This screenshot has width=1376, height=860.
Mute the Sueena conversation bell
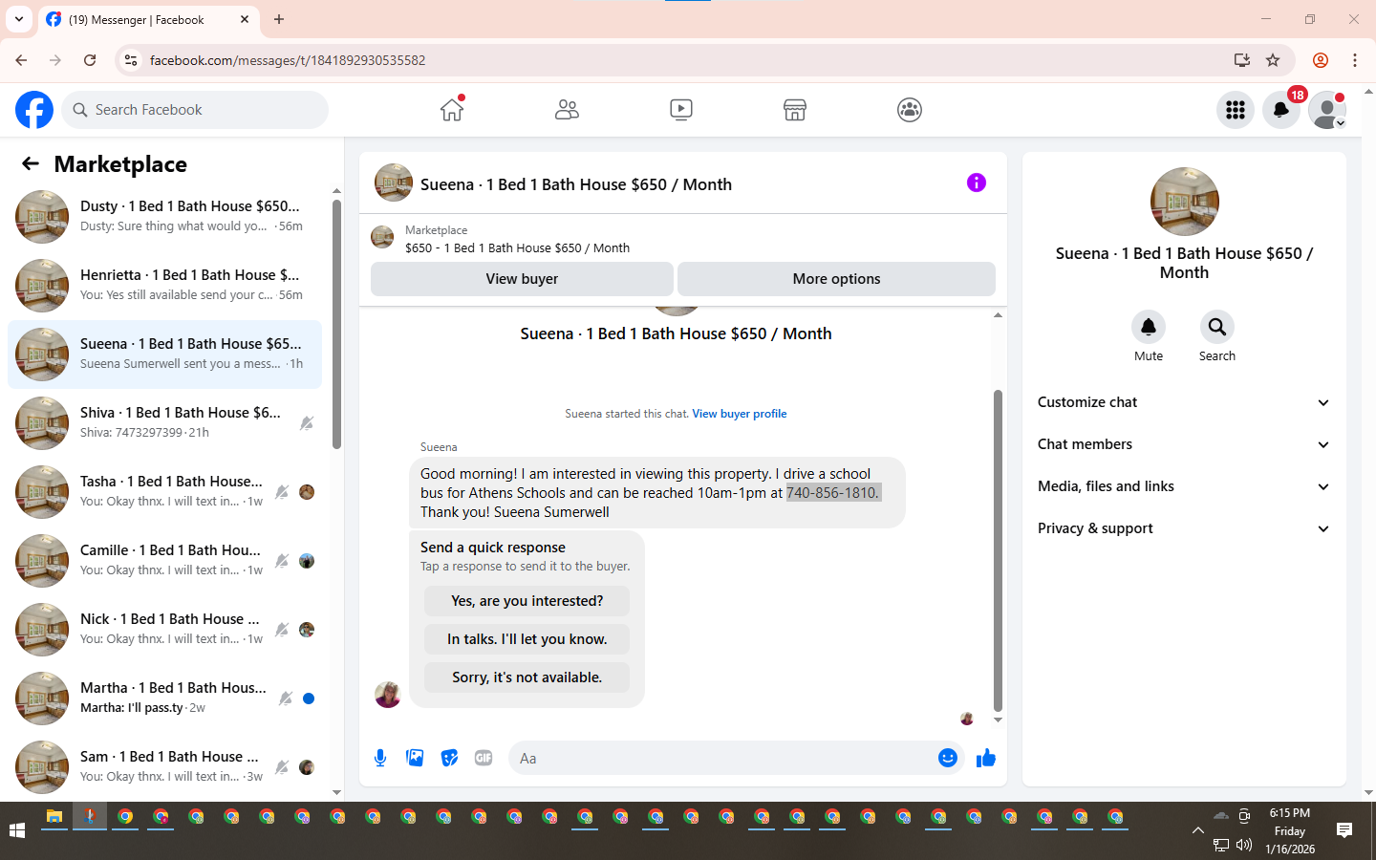[x=1149, y=327]
